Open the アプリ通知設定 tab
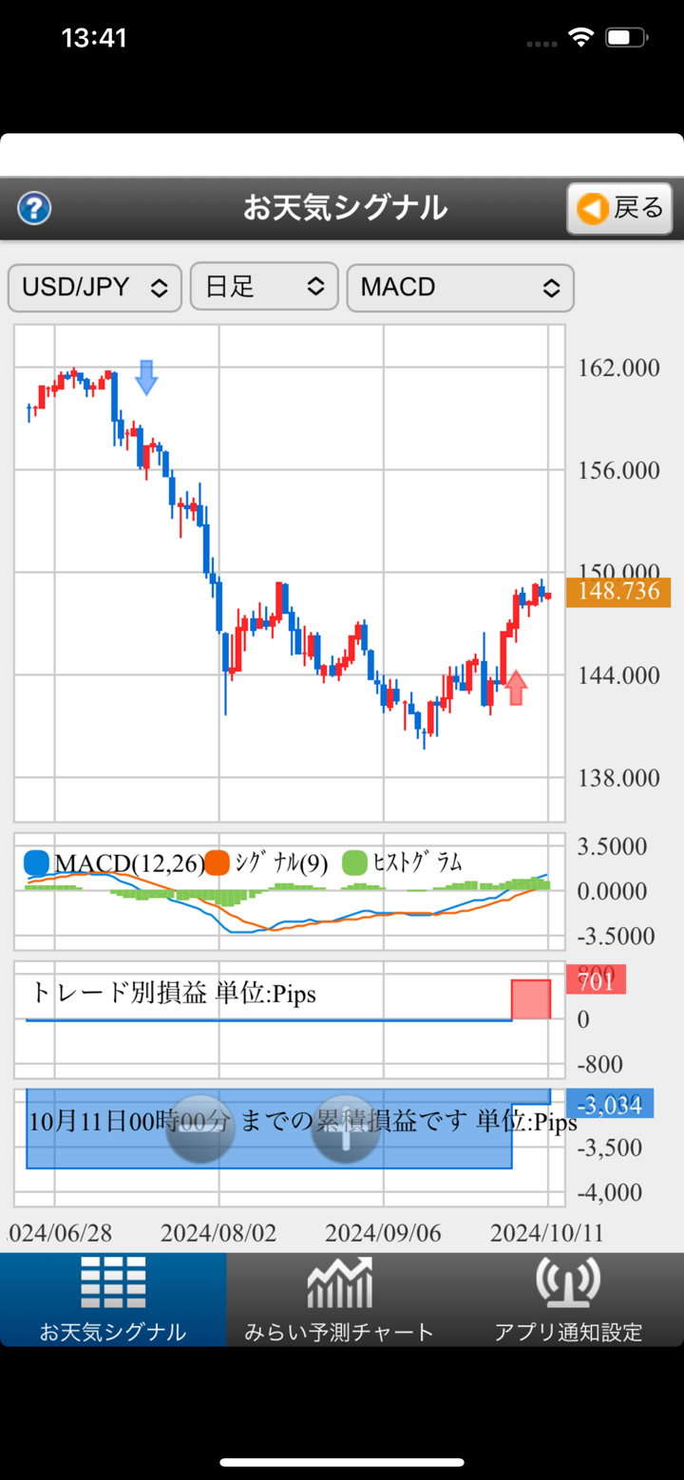Screen dimensions: 684x1480 pyautogui.click(x=568, y=1299)
